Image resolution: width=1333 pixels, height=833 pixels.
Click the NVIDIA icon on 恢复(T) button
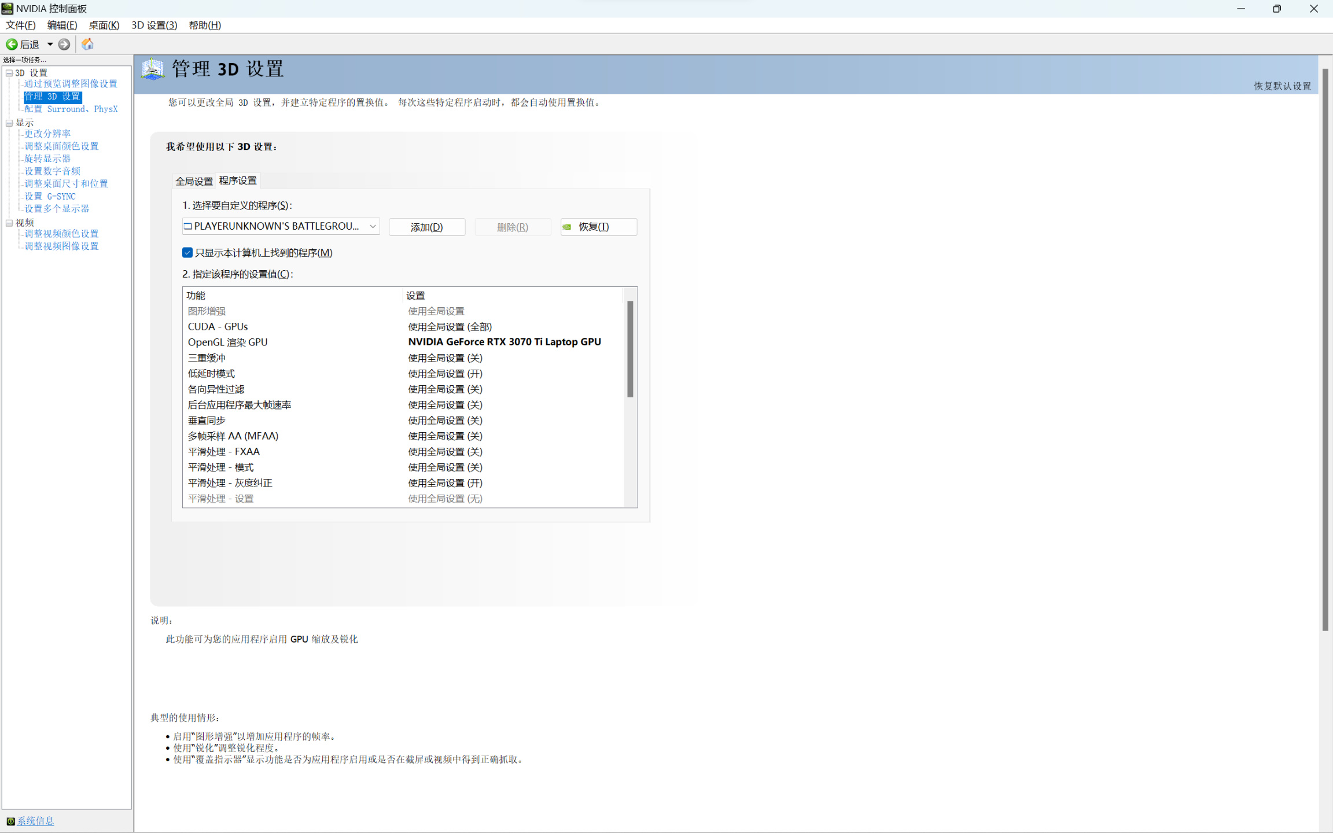pyautogui.click(x=567, y=227)
